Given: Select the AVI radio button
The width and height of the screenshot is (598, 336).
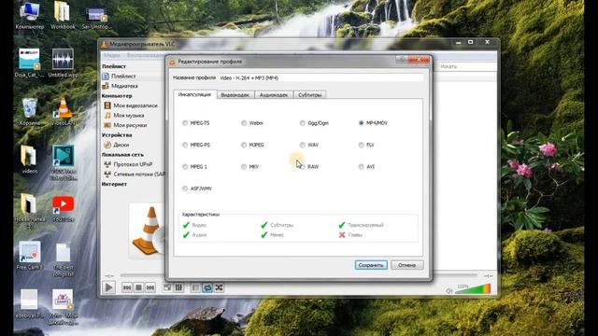Looking at the screenshot, I should point(362,166).
